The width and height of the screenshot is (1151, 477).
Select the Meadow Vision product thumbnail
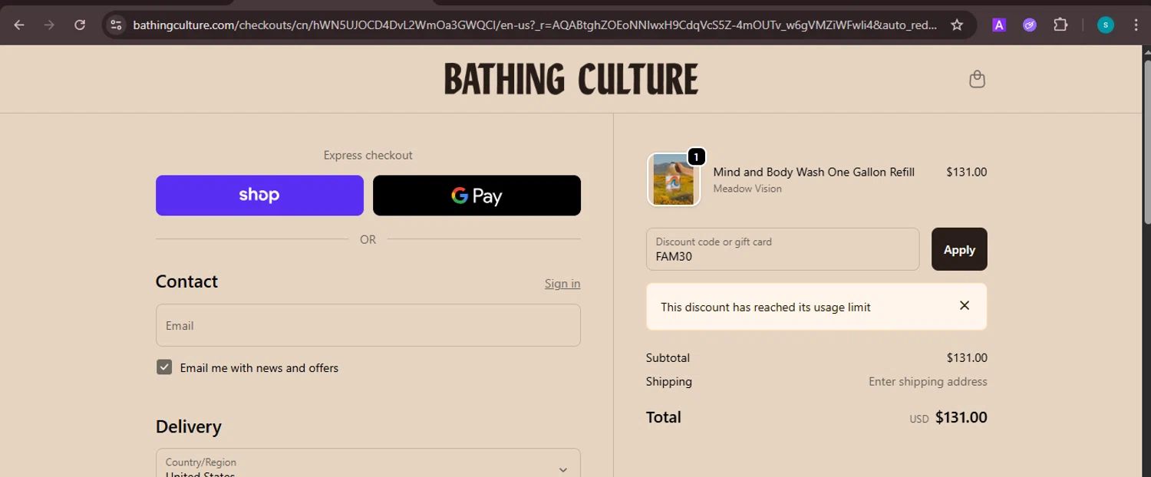pyautogui.click(x=674, y=179)
